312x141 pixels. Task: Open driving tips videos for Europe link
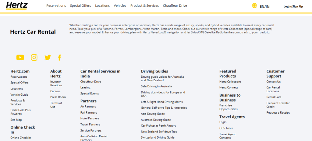click(163, 94)
